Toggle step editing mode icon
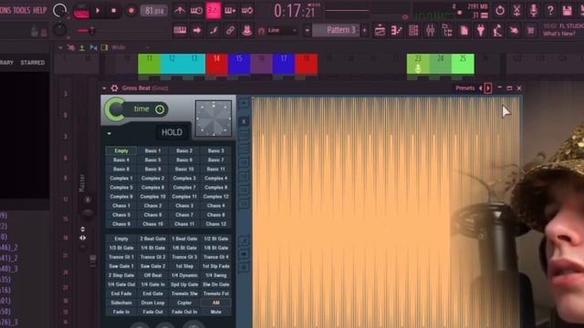 point(214,30)
